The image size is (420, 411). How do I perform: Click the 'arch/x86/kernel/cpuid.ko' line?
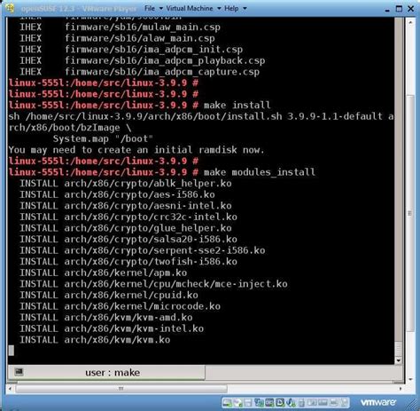tap(131, 295)
